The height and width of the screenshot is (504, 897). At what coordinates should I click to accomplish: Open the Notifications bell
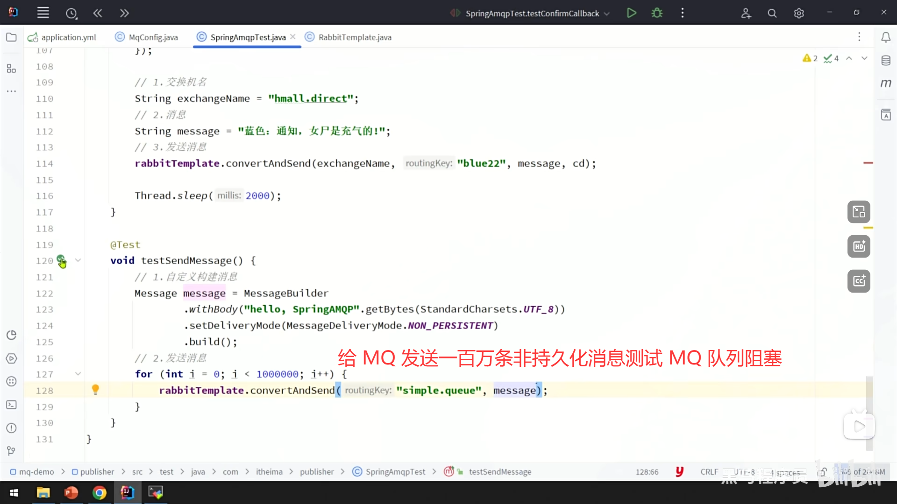[x=886, y=37]
